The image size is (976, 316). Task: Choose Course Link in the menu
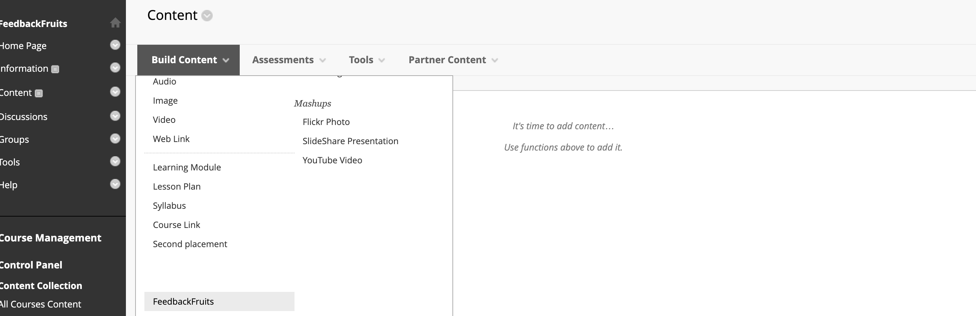(176, 225)
